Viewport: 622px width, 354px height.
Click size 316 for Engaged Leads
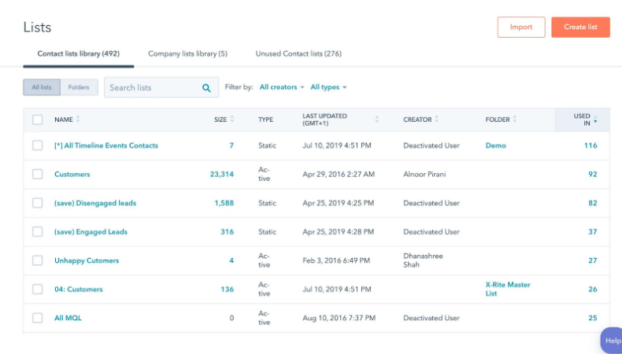click(x=228, y=231)
